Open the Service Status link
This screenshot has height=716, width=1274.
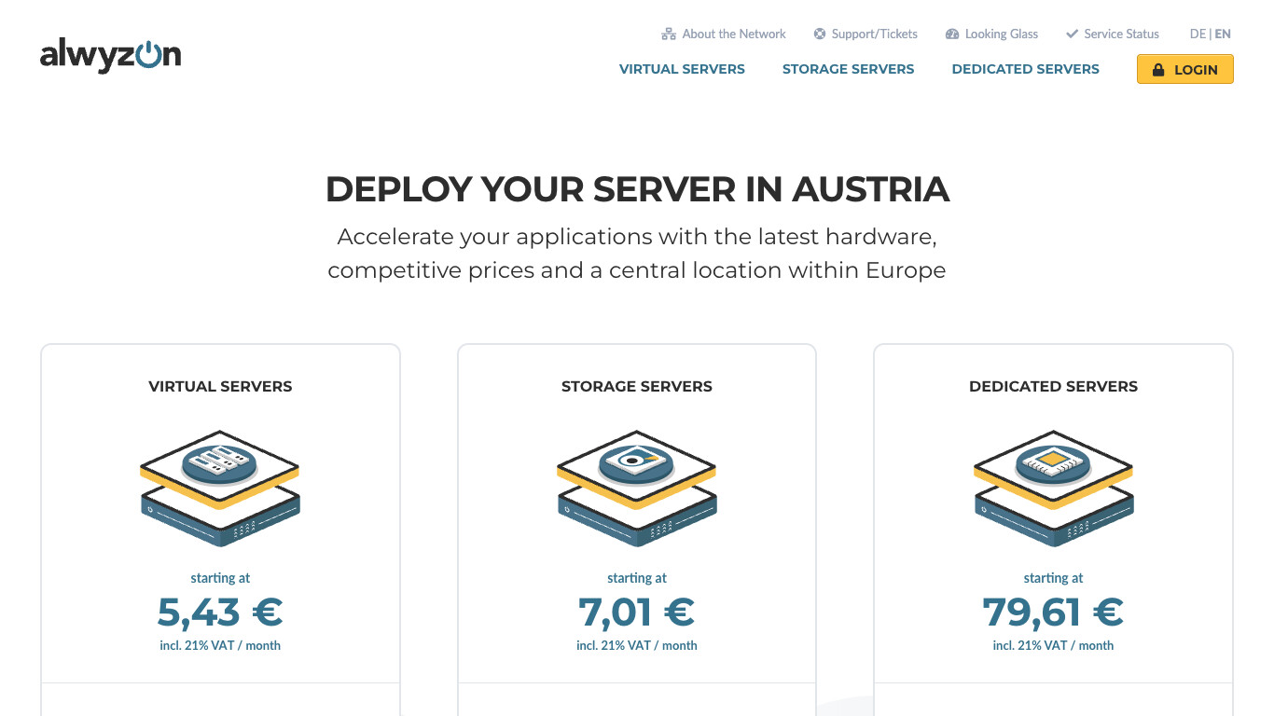(x=1121, y=34)
